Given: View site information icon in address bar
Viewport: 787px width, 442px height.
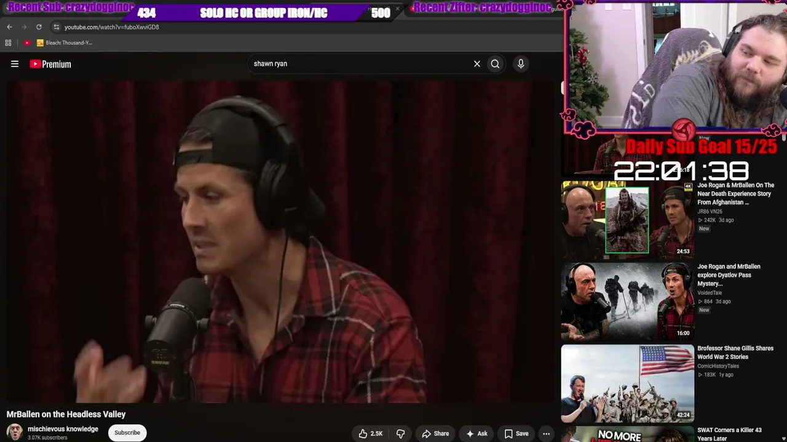Looking at the screenshot, I should (x=57, y=27).
